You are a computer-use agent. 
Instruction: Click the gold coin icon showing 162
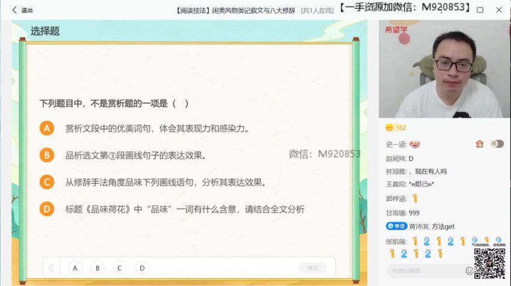click(389, 127)
